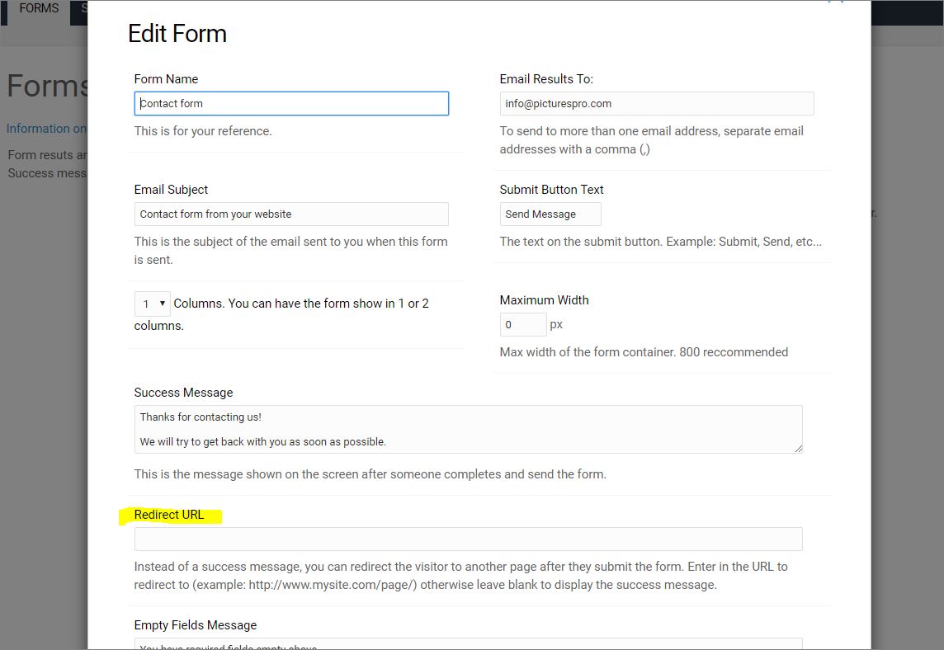Click the 'Submit Button Text' label
The height and width of the screenshot is (650, 944).
[551, 190]
